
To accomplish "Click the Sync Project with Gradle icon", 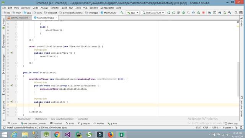I will (x=219, y=13).
